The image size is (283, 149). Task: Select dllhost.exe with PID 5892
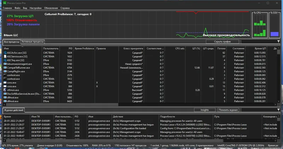coord(140,98)
